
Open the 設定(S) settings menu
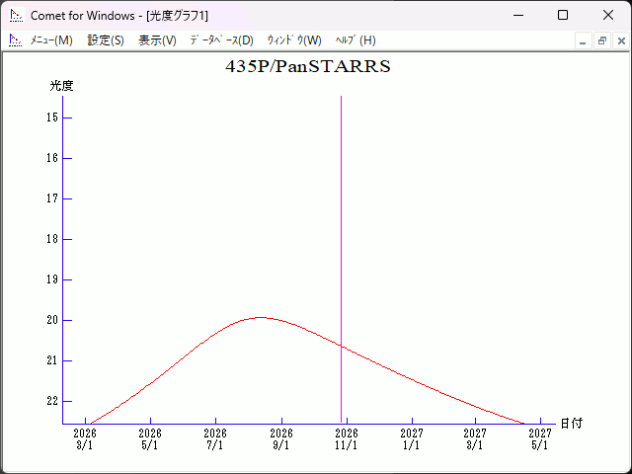(x=106, y=40)
